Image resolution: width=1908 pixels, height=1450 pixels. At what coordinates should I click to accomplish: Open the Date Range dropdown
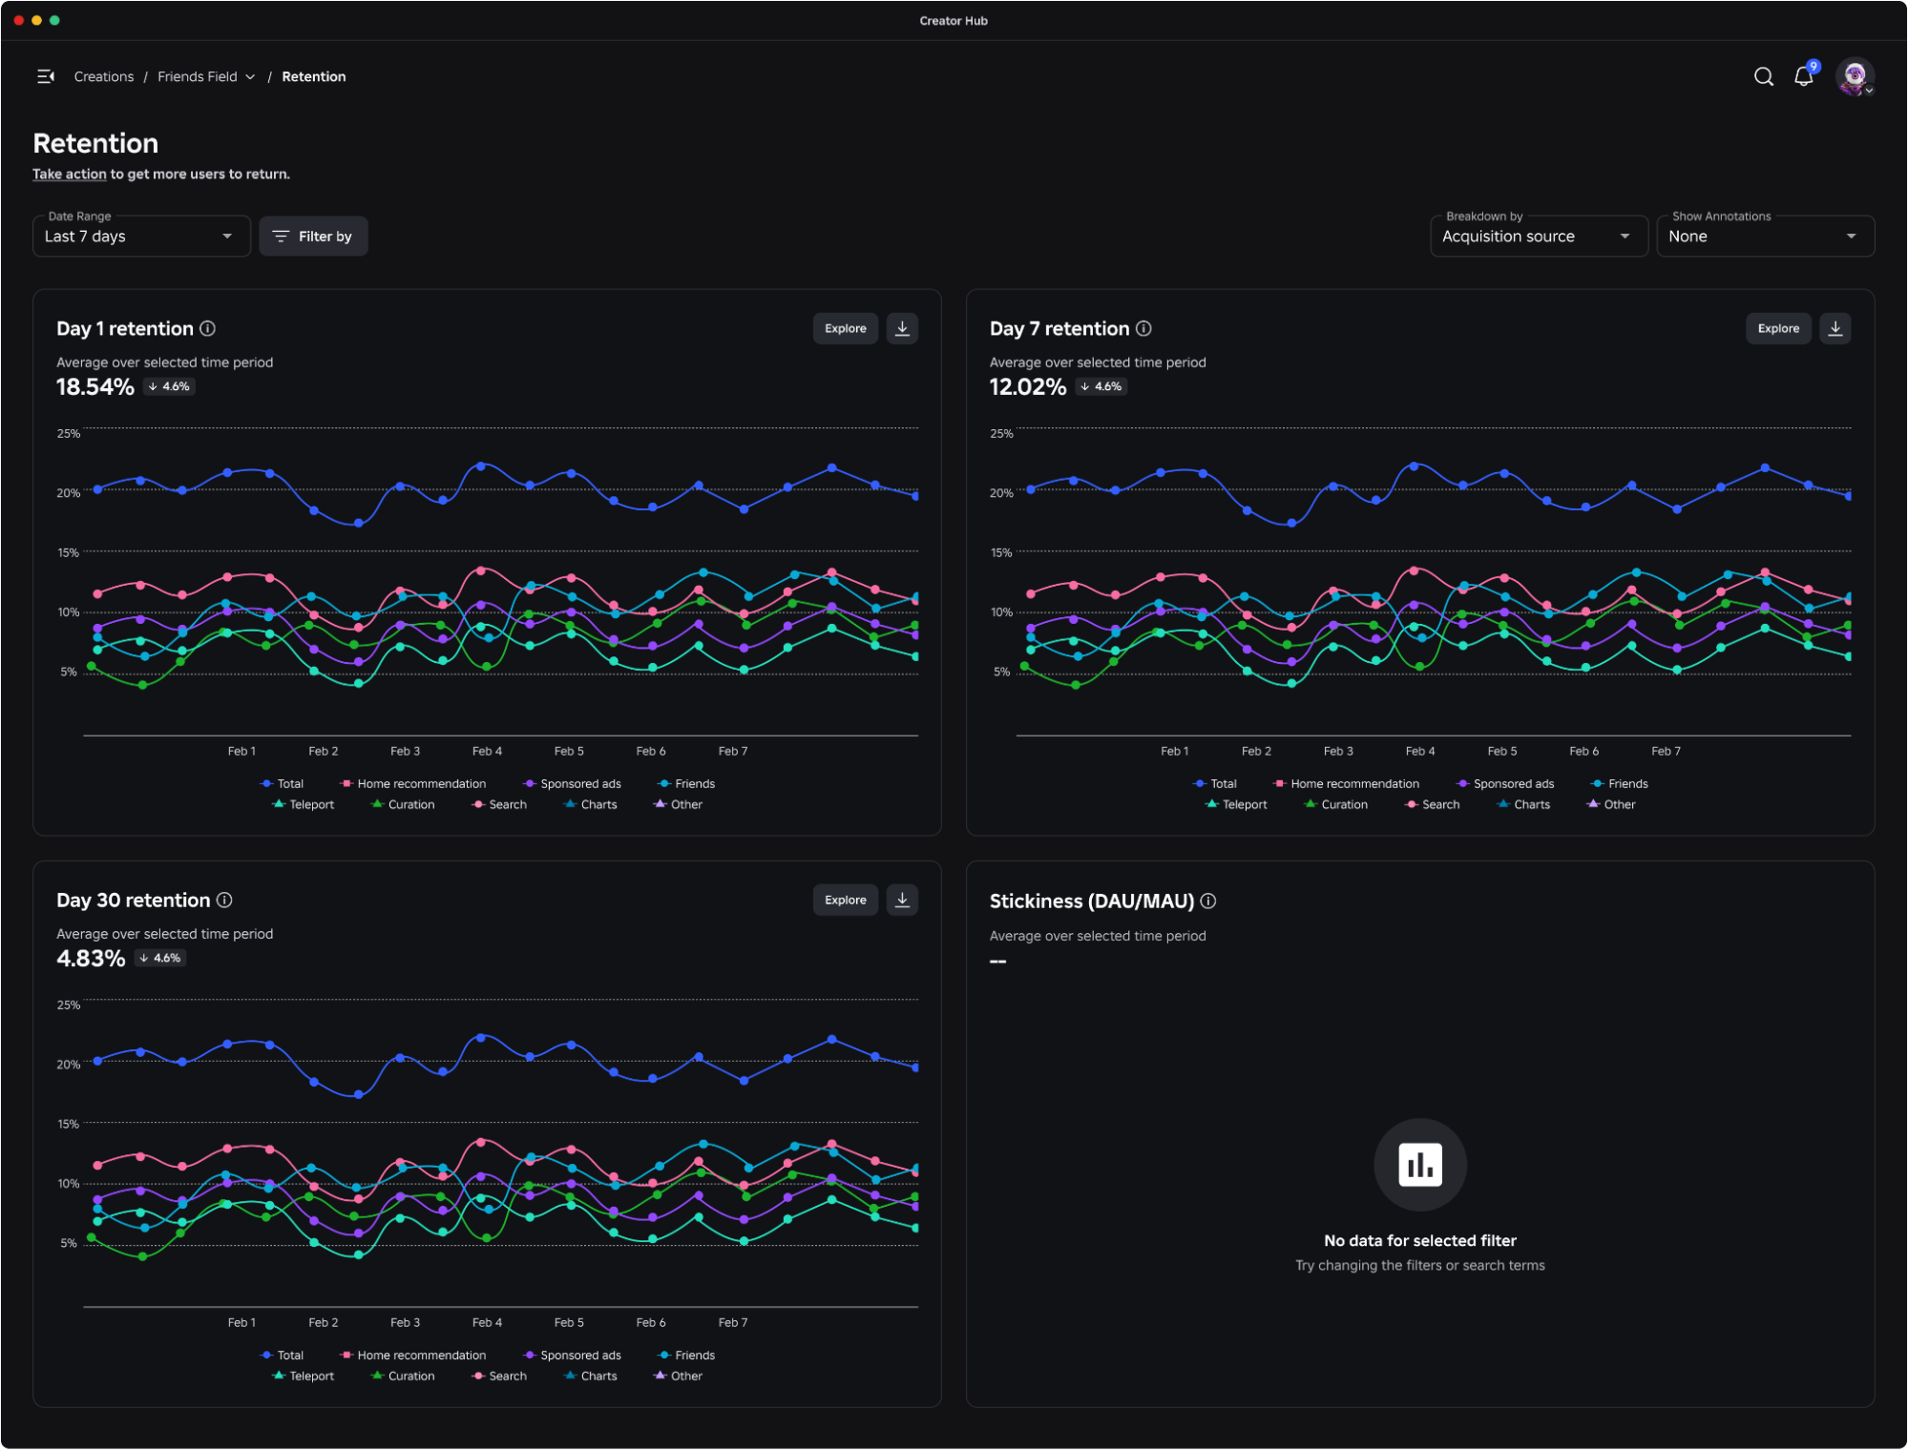click(x=141, y=237)
